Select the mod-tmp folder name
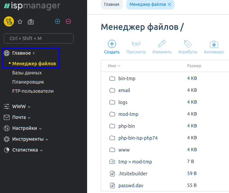 click(x=128, y=115)
